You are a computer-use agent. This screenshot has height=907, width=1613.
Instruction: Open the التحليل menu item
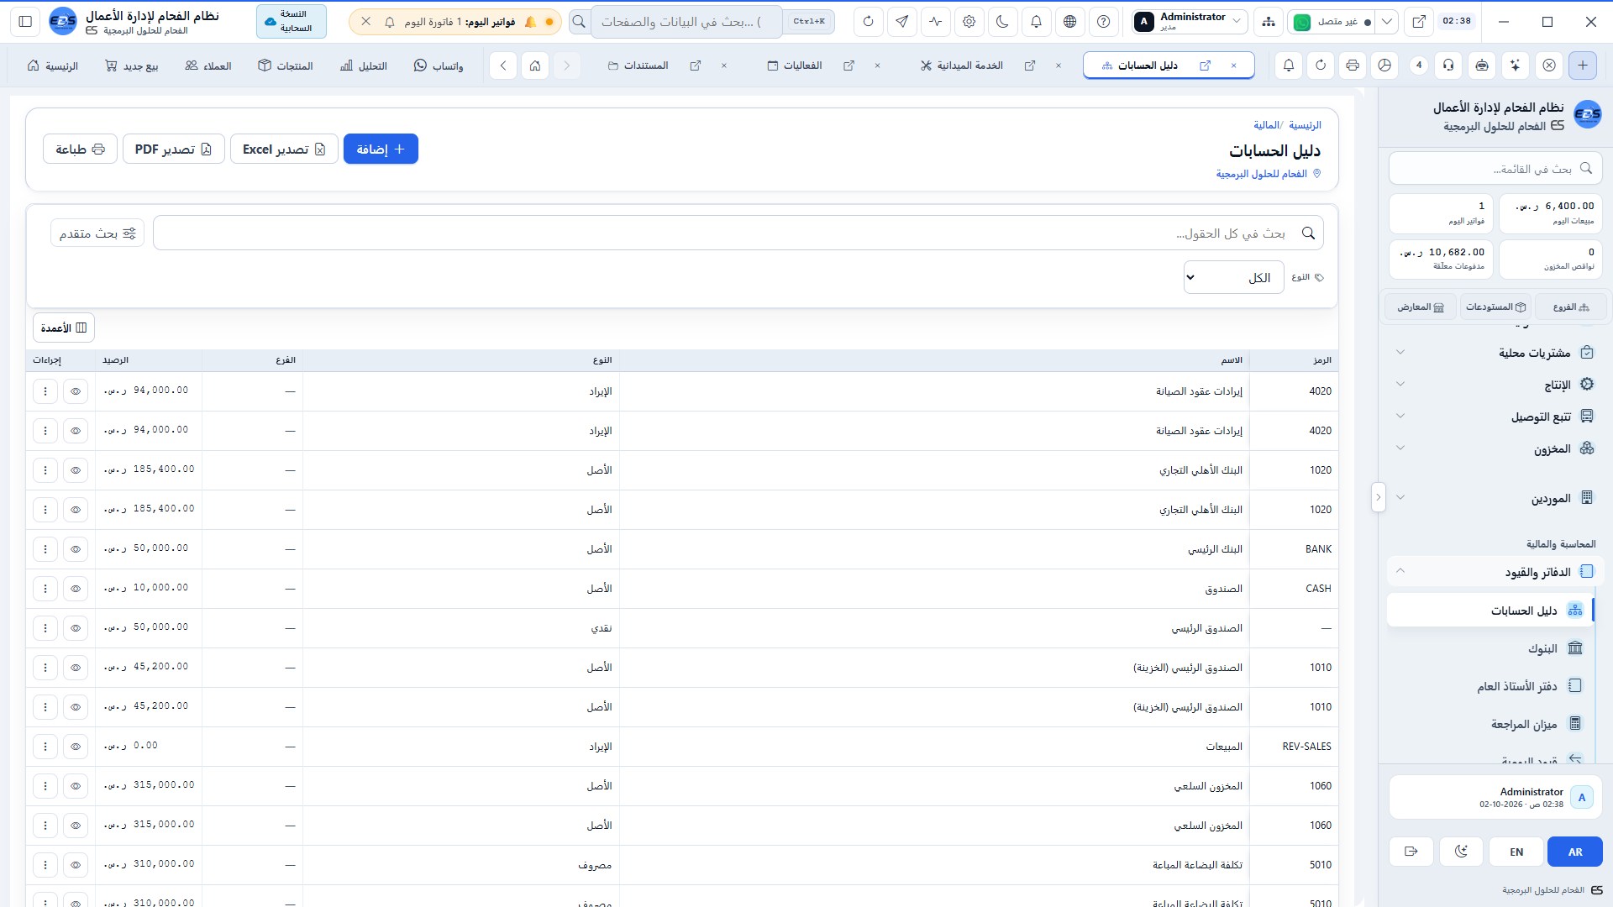pyautogui.click(x=364, y=66)
